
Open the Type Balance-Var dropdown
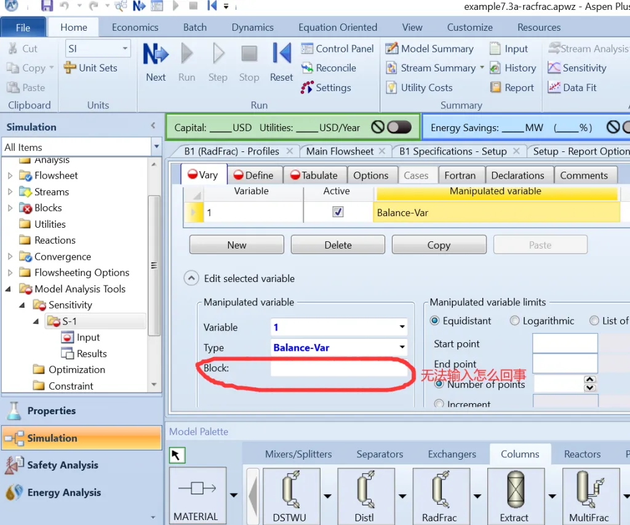[402, 347]
